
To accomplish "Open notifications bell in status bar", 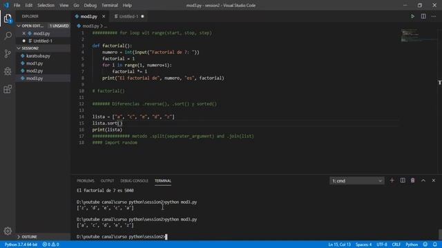I will [x=435, y=245].
